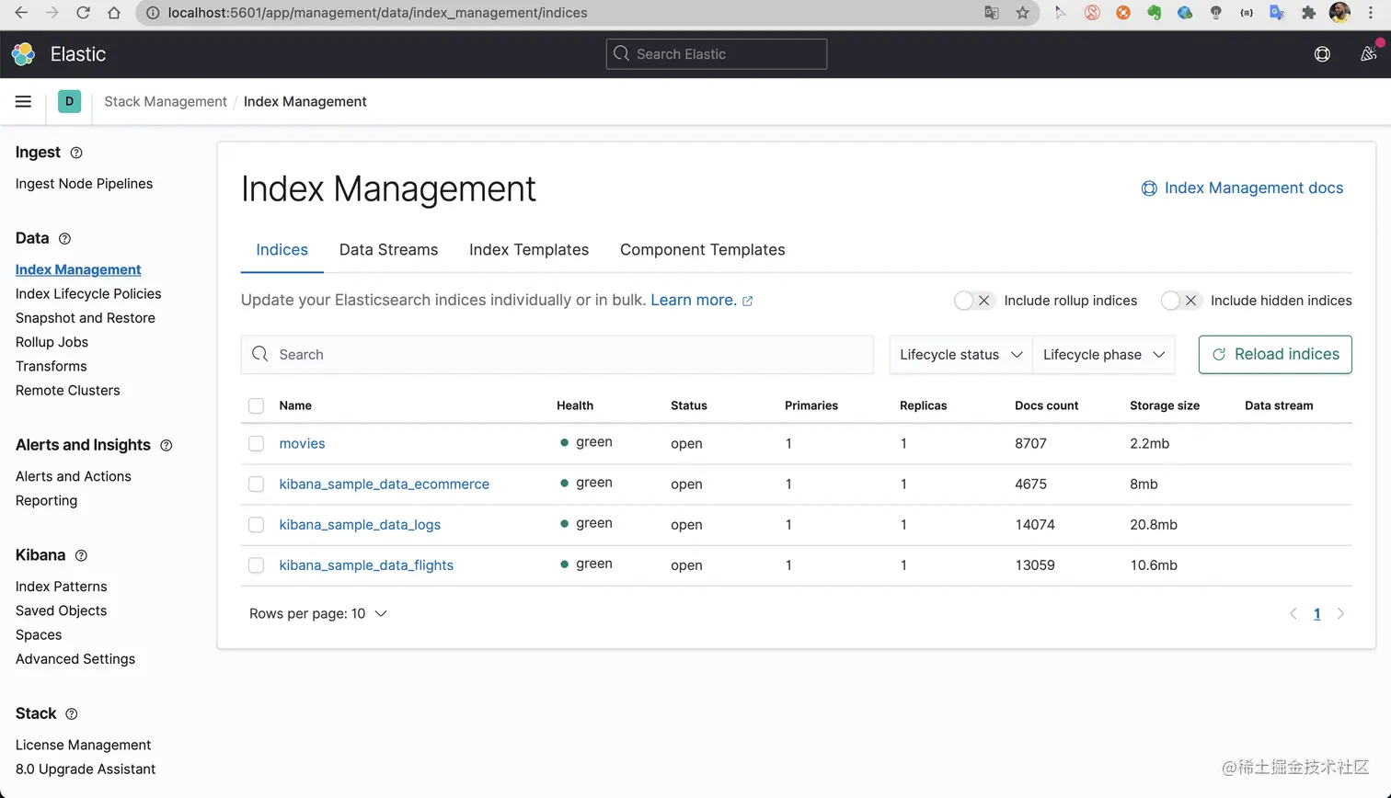This screenshot has height=798, width=1391.
Task: Click the Reload indices button
Action: pos(1275,355)
